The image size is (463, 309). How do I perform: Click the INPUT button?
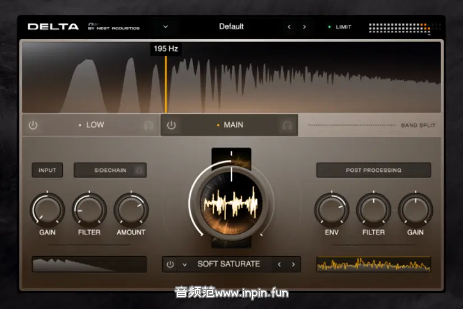tap(47, 170)
